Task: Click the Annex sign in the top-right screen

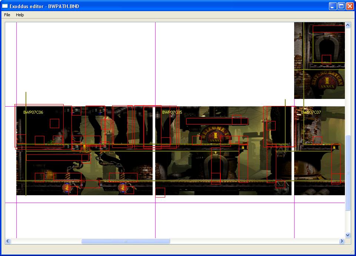Action: 326,82
